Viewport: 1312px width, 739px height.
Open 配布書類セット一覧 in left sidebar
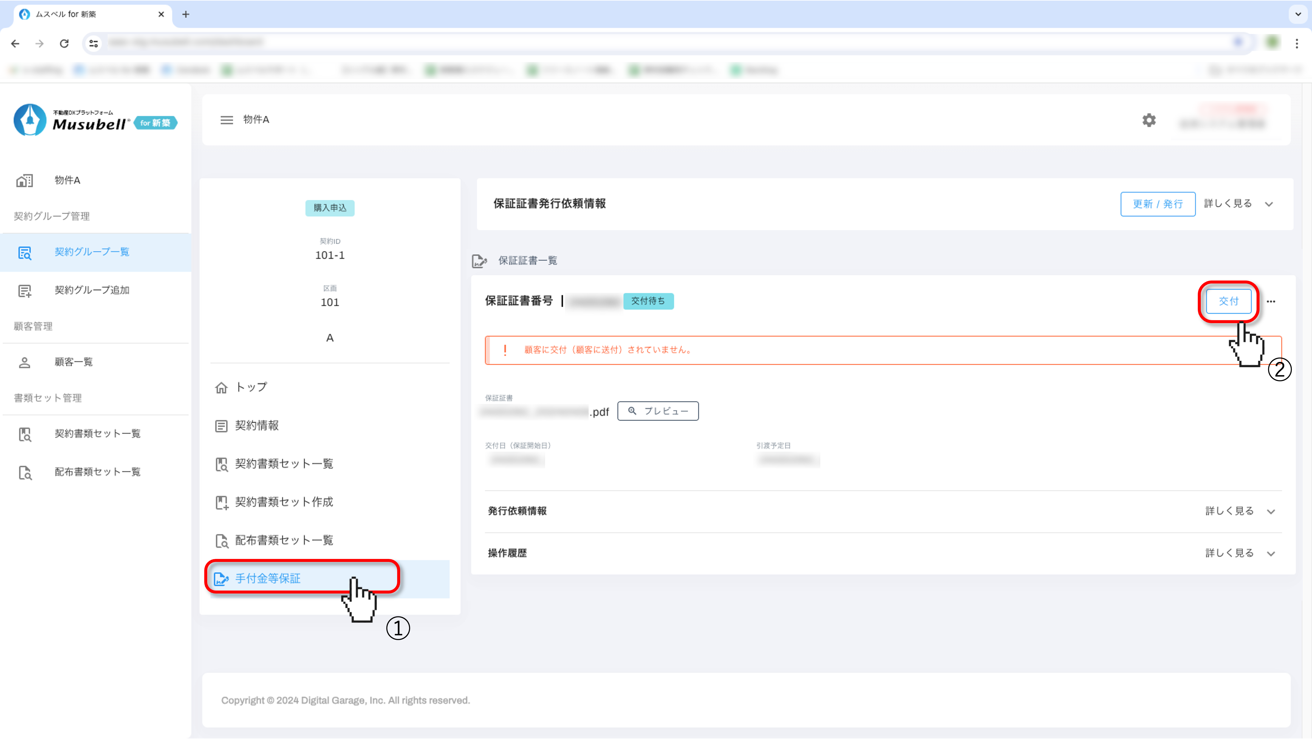pos(97,472)
